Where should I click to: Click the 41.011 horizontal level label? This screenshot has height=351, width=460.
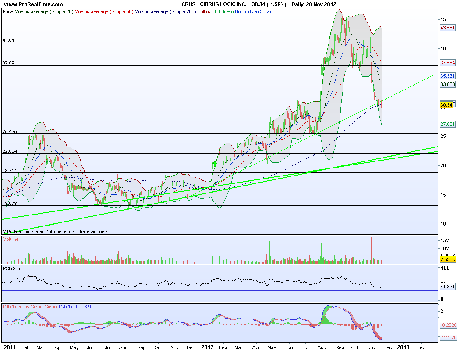(x=10, y=40)
